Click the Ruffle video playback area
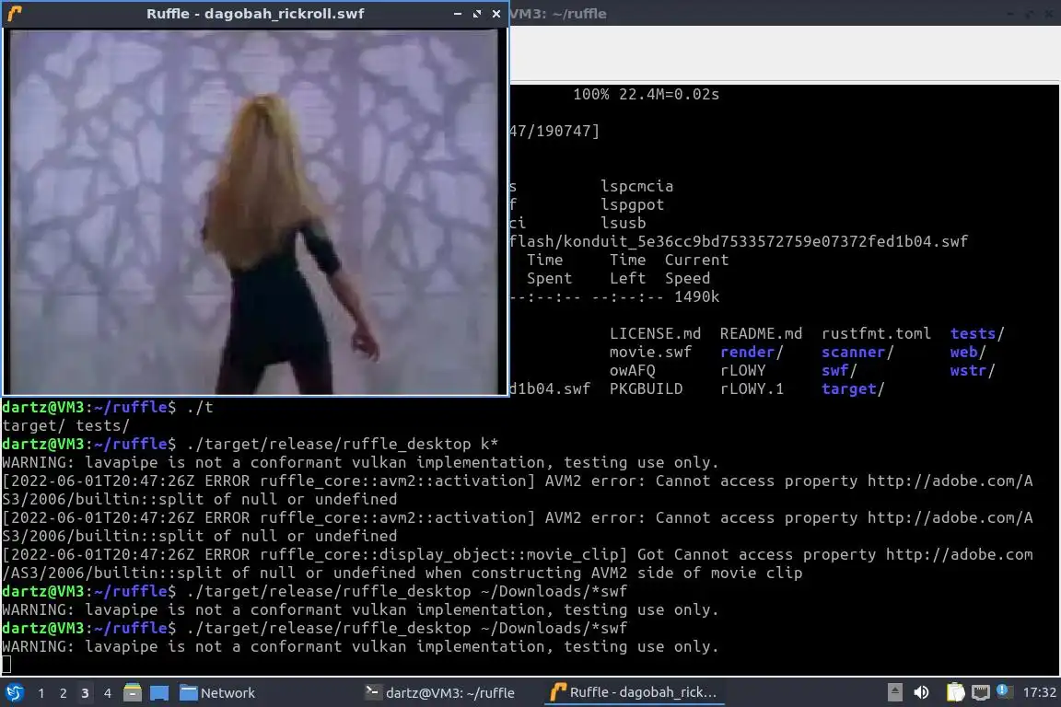The height and width of the screenshot is (707, 1061). pyautogui.click(x=255, y=211)
